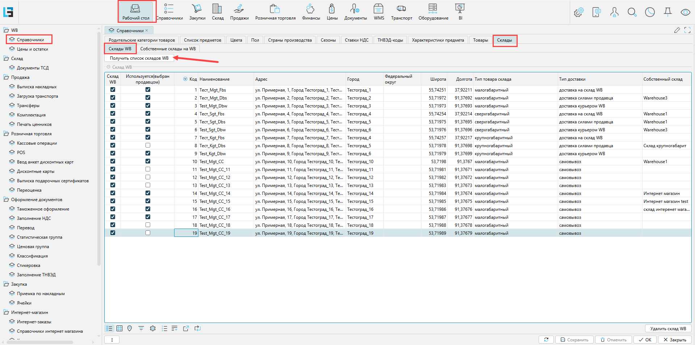Image resolution: width=695 pixels, height=345 pixels.
Task: Click 'Получить список складов WB' button
Action: tap(139, 58)
